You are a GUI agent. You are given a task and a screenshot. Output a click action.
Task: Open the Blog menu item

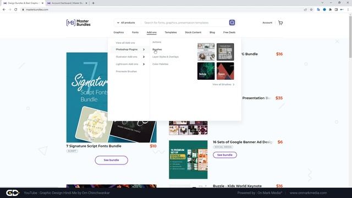point(212,32)
